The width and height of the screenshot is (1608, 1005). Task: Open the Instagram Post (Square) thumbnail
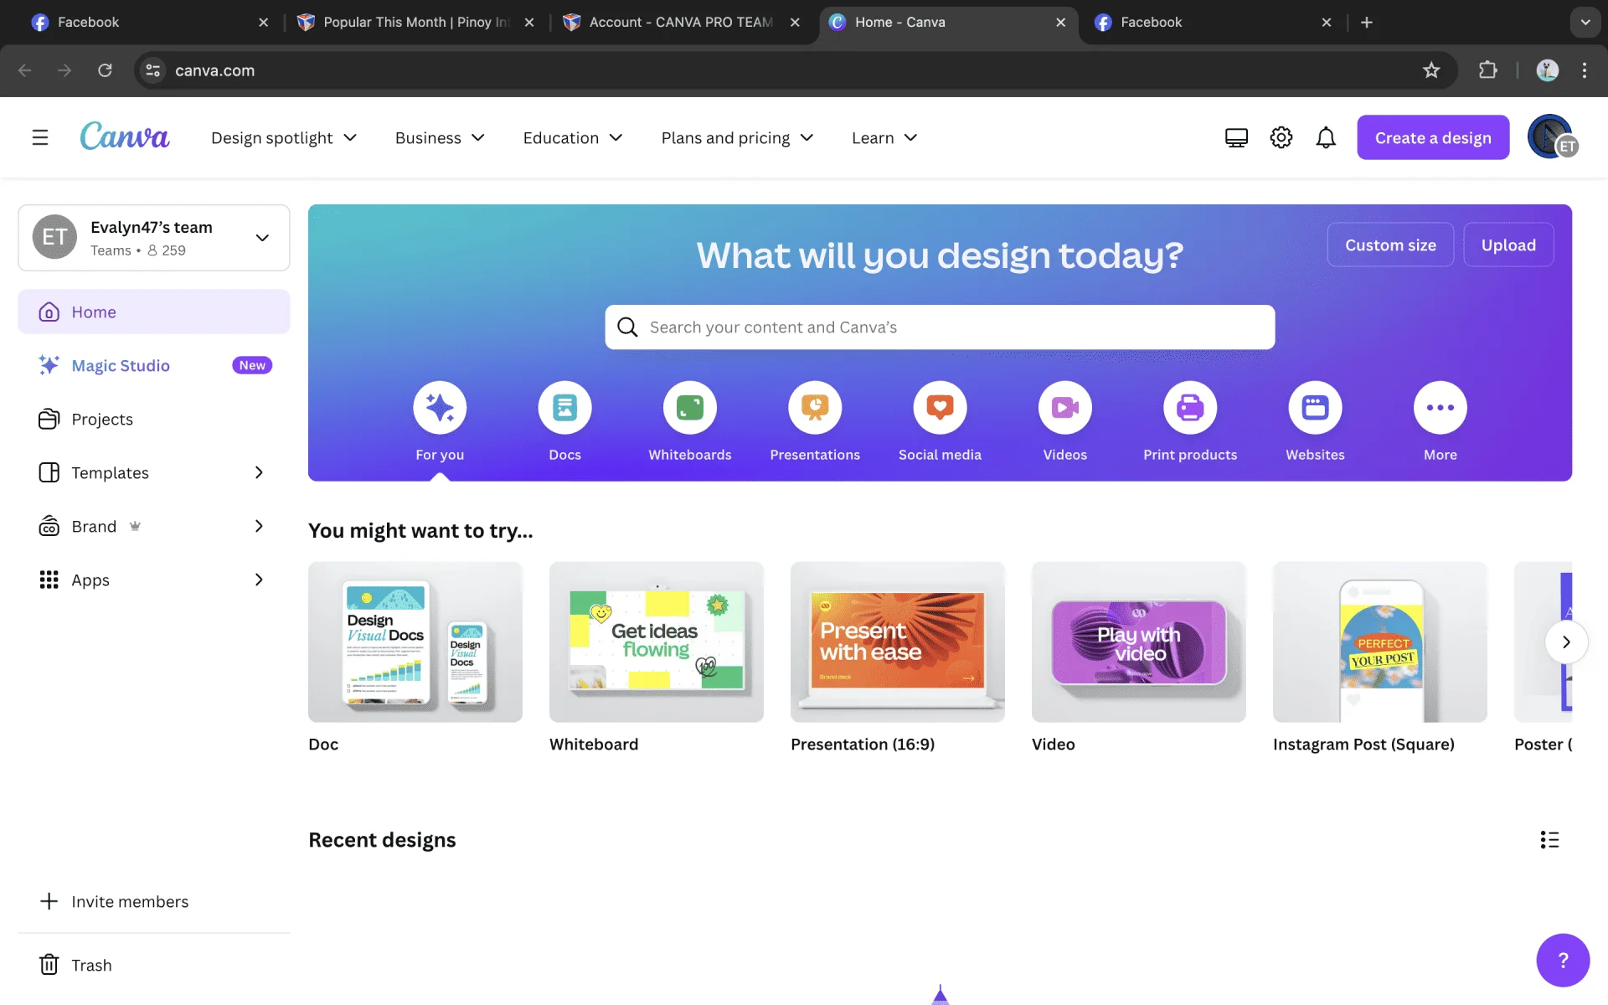click(x=1380, y=642)
